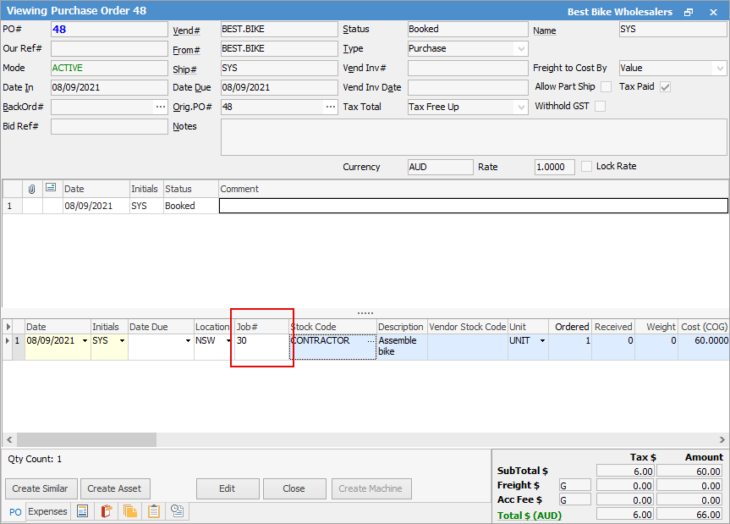Toggle the Withhold GST checkbox

[601, 107]
